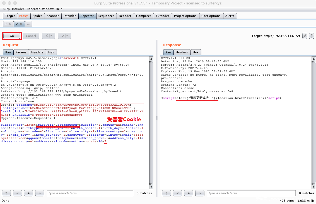
Task: Show the request Hex view
Action: [51, 52]
